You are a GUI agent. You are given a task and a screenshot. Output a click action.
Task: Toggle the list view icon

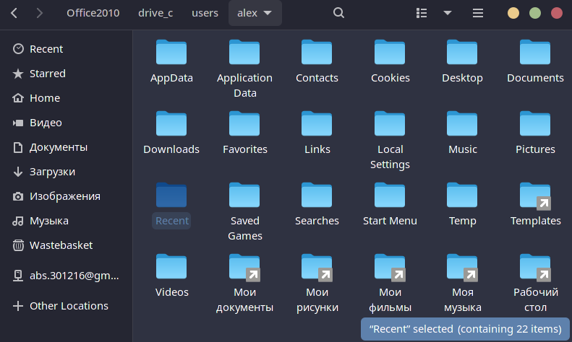click(x=422, y=13)
